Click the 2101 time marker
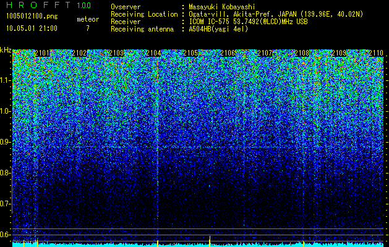The width and height of the screenshot is (389, 247). [x=42, y=53]
